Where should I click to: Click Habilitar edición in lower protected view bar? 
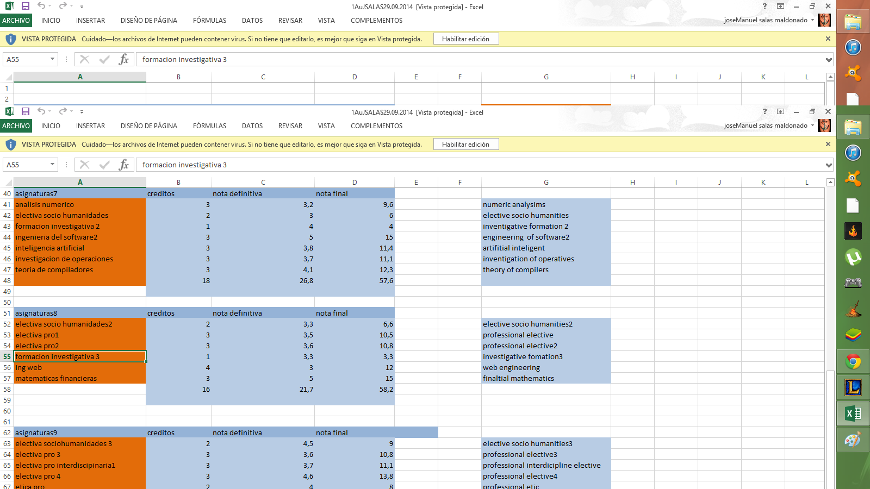(465, 145)
